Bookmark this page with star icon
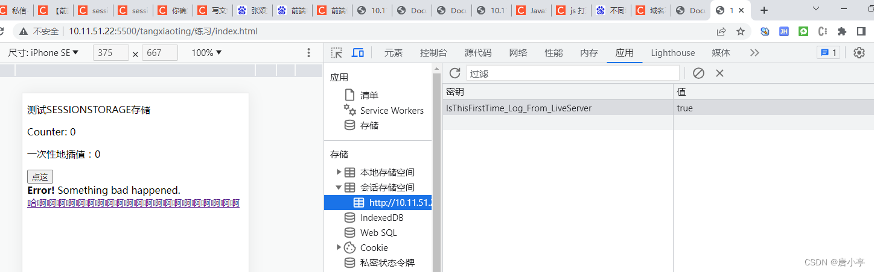Viewport: 874px width, 272px height. click(x=740, y=31)
